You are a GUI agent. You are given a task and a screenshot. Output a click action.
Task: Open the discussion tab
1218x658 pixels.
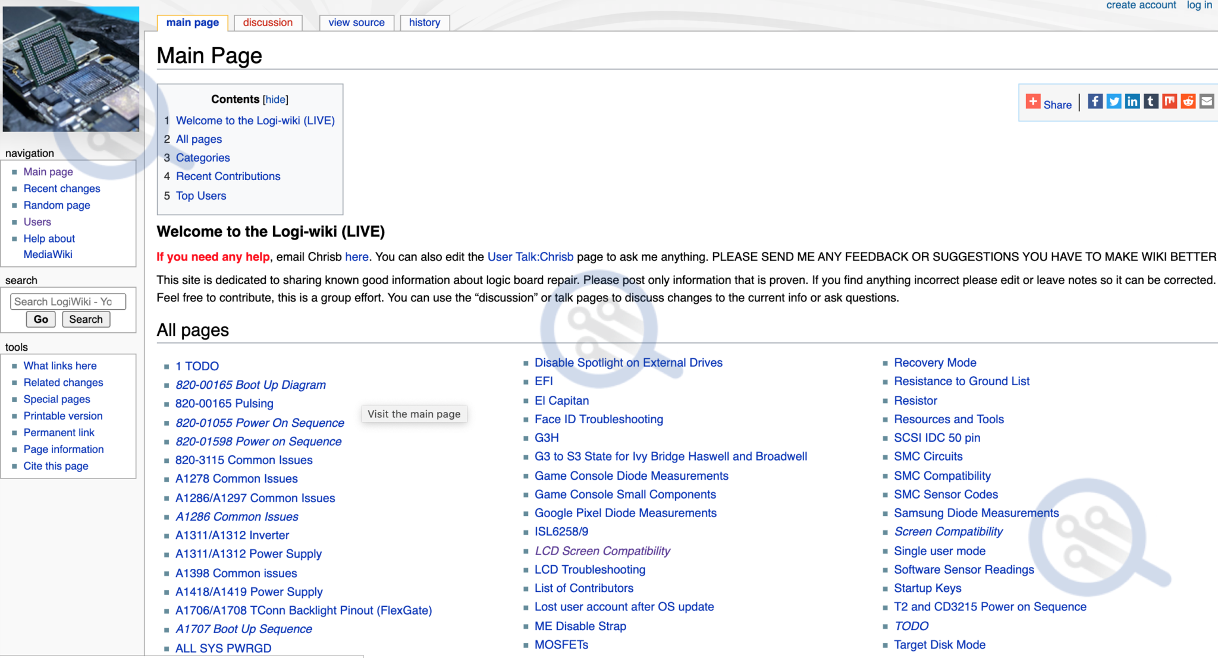coord(268,23)
